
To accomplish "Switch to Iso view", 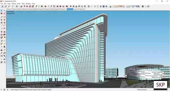I will [71, 6].
